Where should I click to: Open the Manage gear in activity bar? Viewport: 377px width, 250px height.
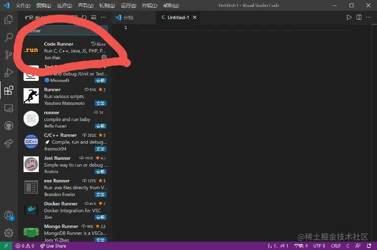click(9, 233)
